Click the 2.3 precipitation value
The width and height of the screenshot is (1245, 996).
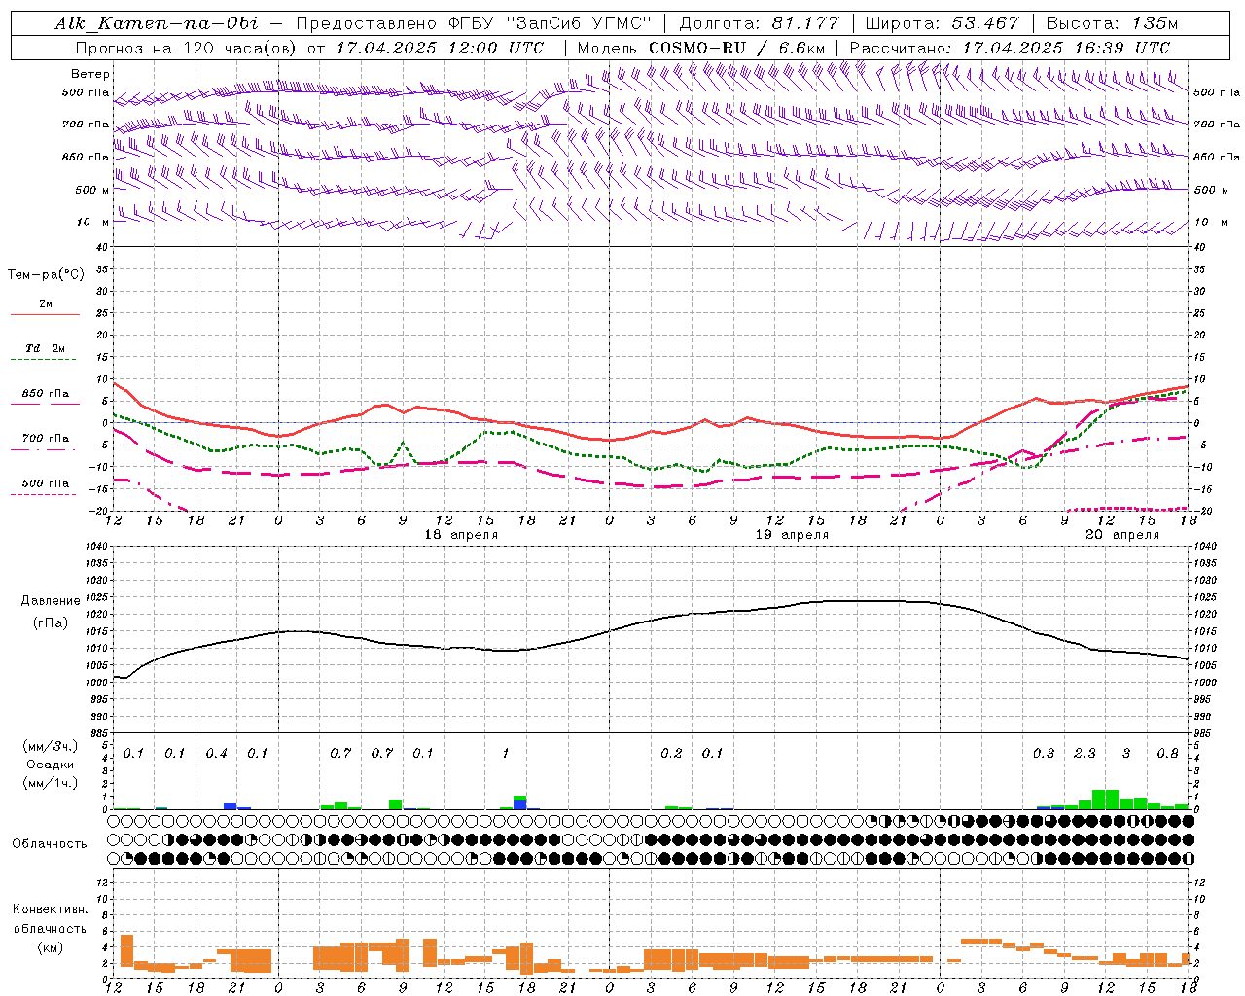pyautogui.click(x=1085, y=754)
